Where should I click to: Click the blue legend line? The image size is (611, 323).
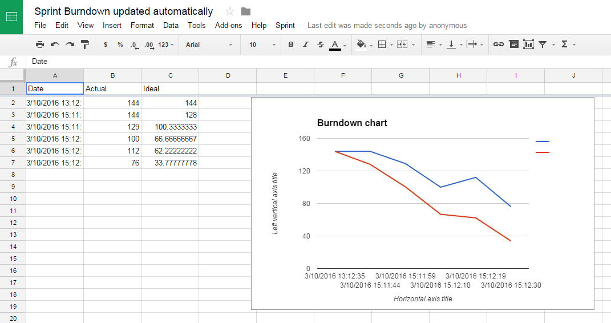(x=543, y=142)
